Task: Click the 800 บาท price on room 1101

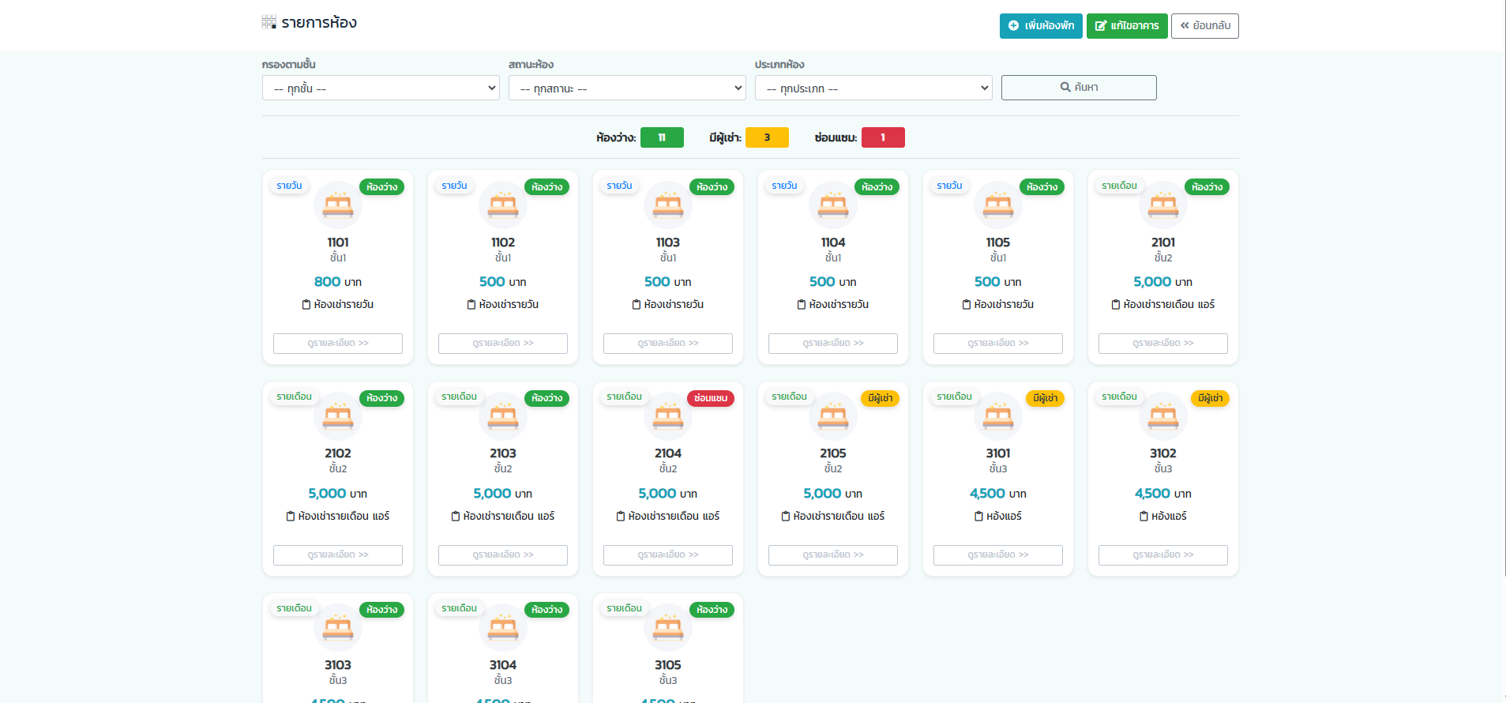Action: [338, 282]
